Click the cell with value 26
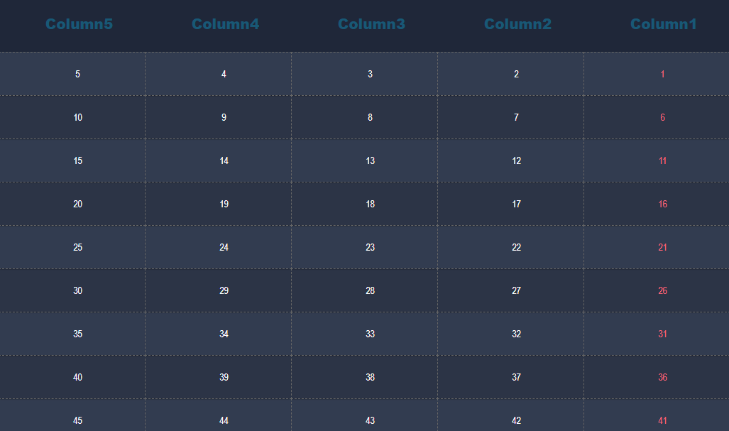 [662, 290]
